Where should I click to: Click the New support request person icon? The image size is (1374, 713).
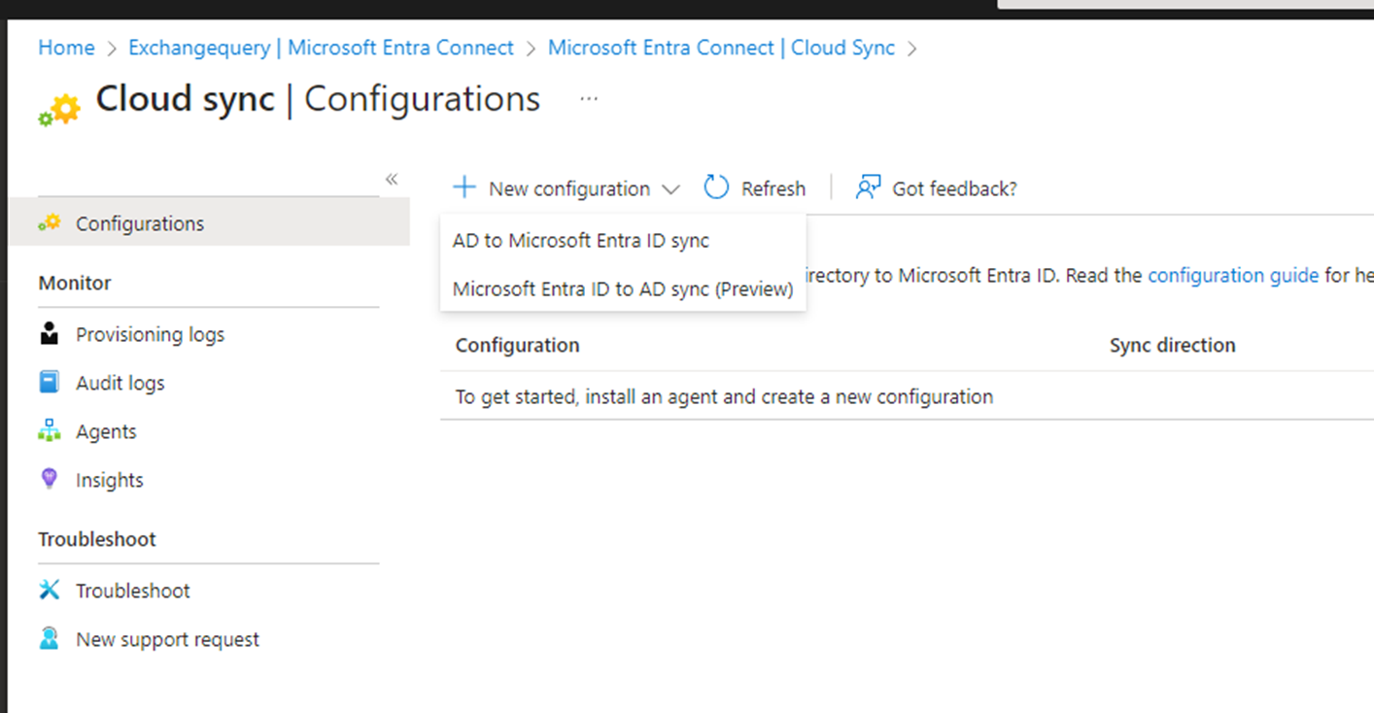(x=50, y=639)
